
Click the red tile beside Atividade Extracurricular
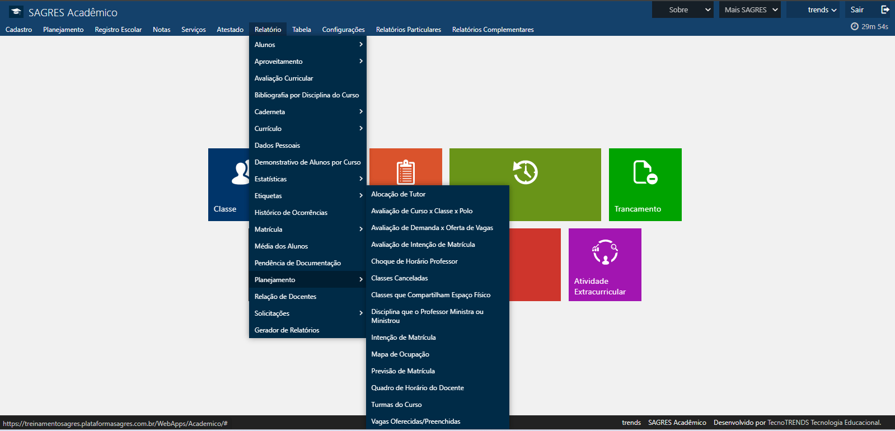[x=535, y=264]
